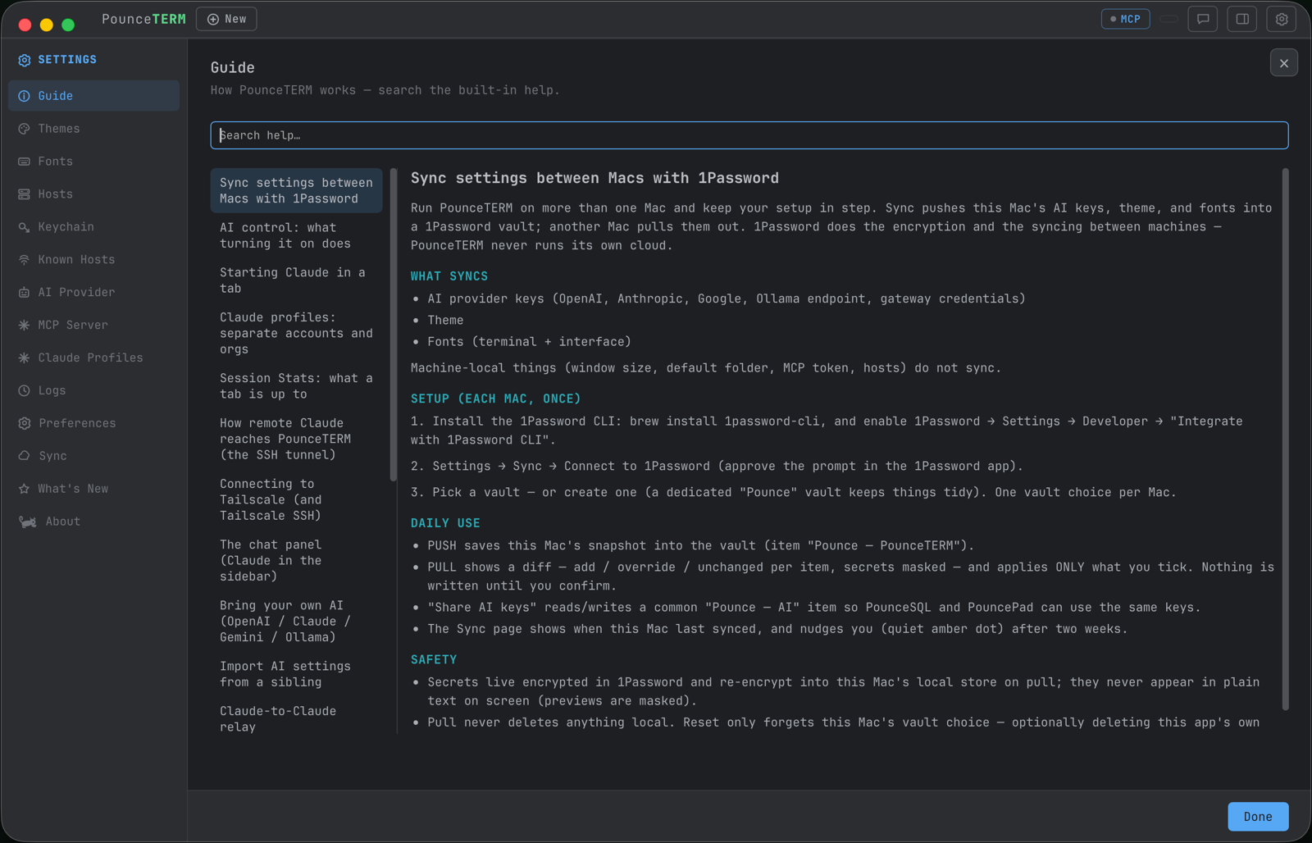Open the AI Provider settings

click(93, 293)
